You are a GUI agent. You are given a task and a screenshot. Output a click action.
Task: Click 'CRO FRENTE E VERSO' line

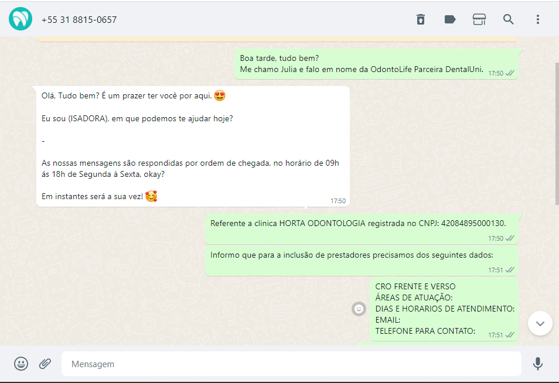pos(415,286)
